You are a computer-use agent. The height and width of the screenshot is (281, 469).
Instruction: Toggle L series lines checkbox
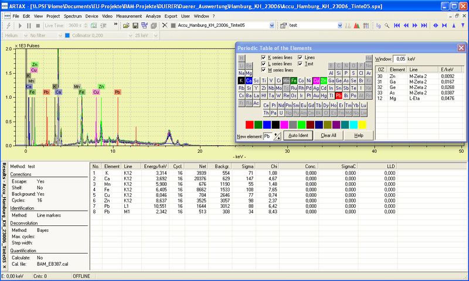click(263, 64)
